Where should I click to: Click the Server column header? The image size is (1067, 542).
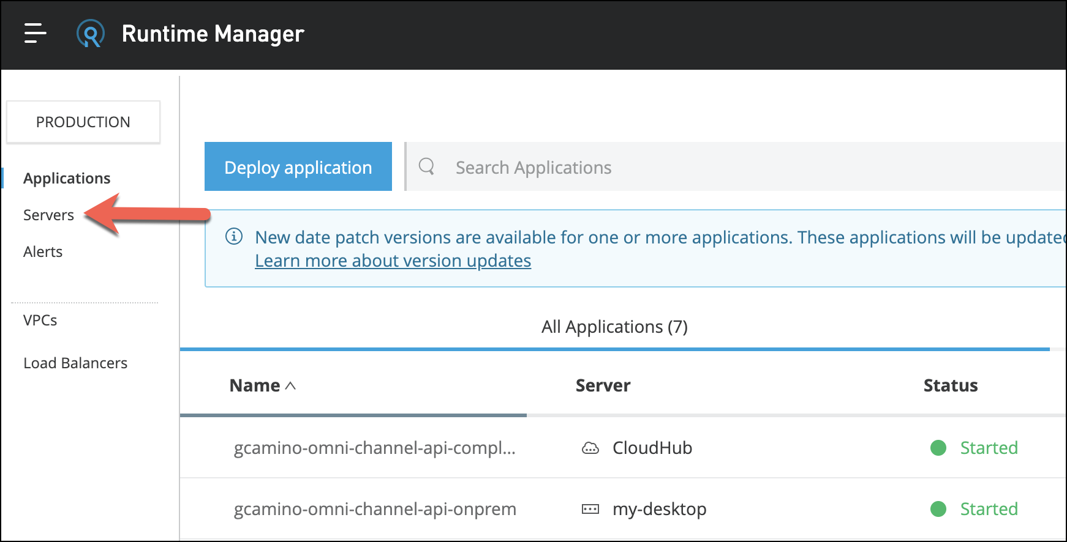[603, 385]
